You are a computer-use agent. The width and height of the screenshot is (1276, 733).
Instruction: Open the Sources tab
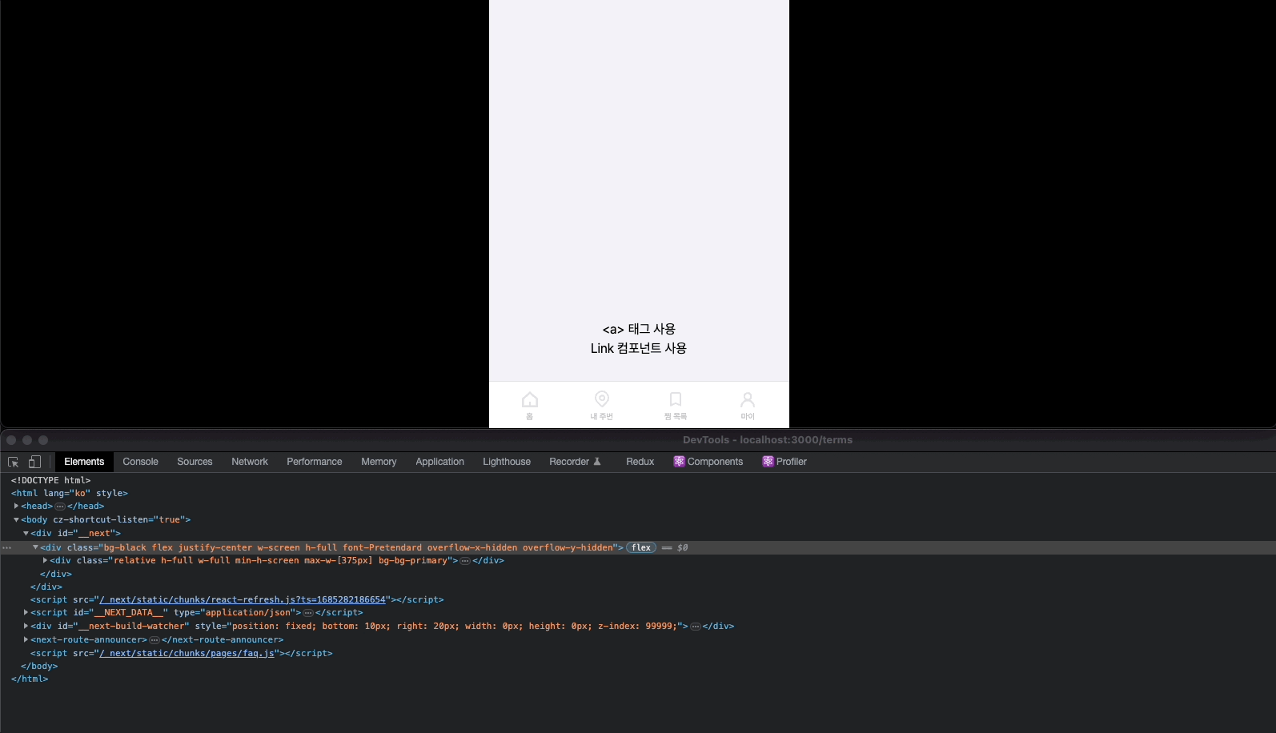[195, 462]
